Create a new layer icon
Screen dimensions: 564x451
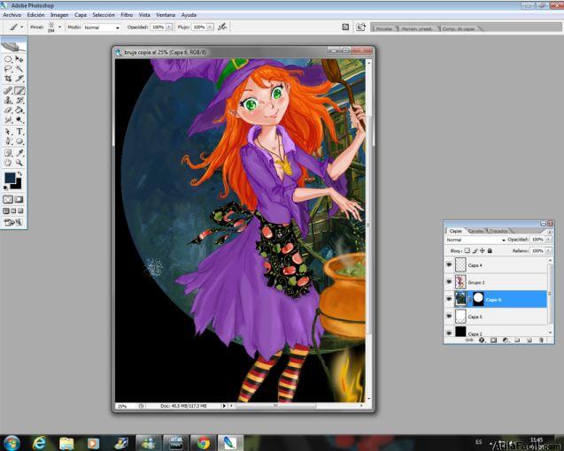tap(529, 340)
